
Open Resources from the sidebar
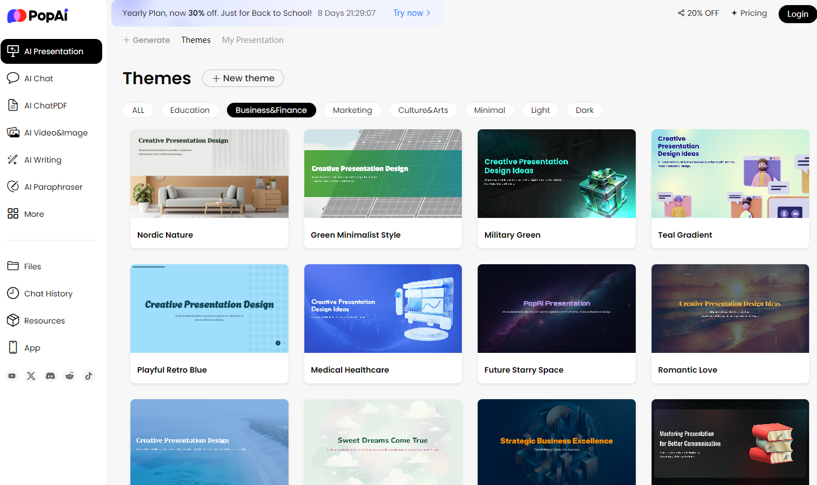[x=44, y=320]
